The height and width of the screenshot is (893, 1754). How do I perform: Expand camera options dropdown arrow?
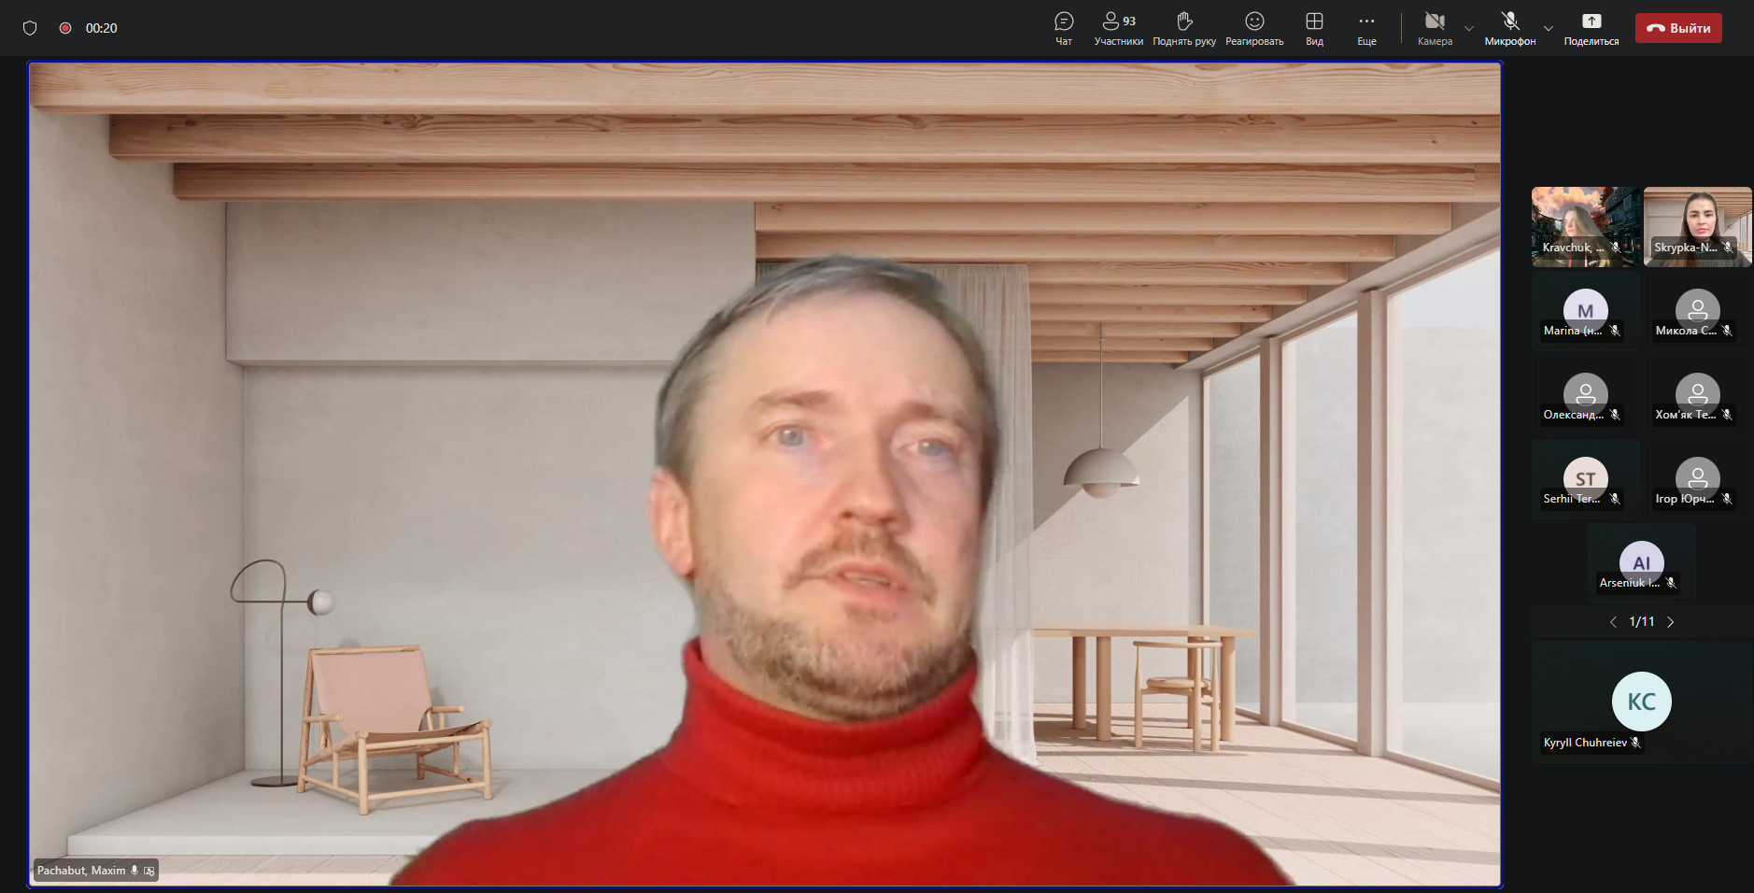(x=1469, y=28)
